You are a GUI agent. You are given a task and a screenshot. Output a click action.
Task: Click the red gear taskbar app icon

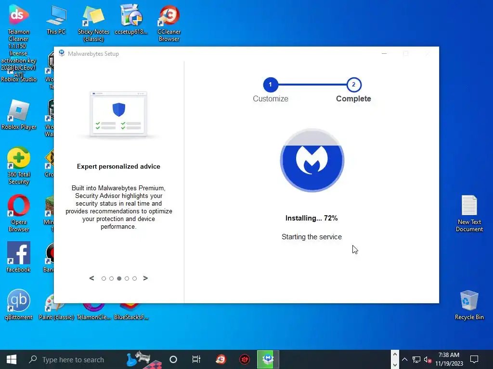[244, 359]
